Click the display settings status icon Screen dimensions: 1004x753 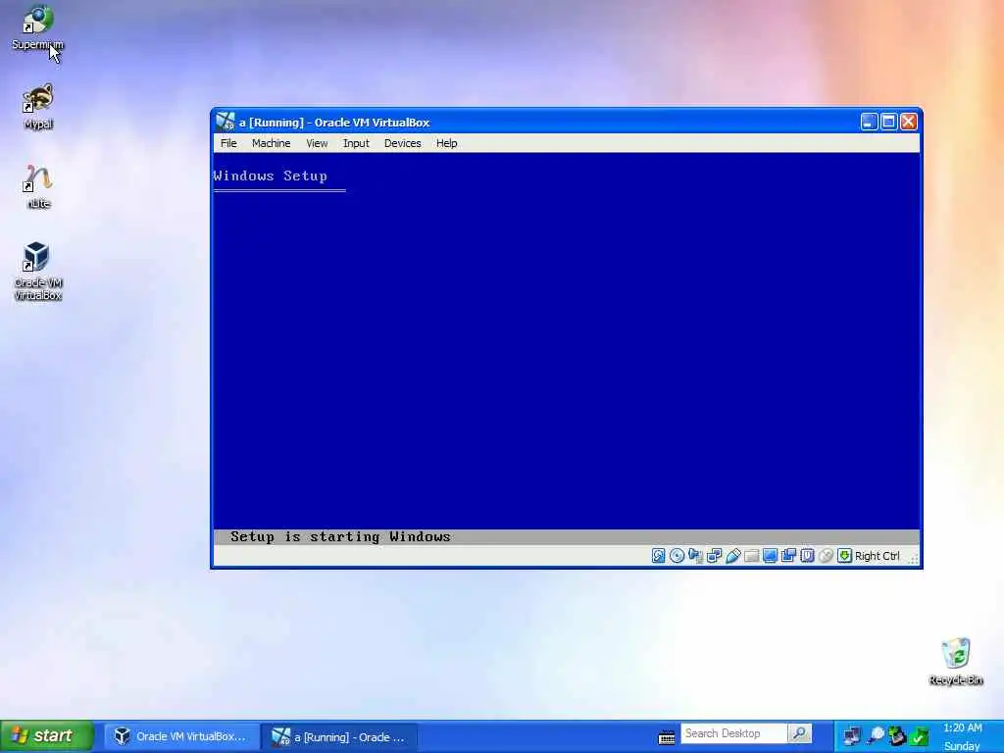pos(771,556)
